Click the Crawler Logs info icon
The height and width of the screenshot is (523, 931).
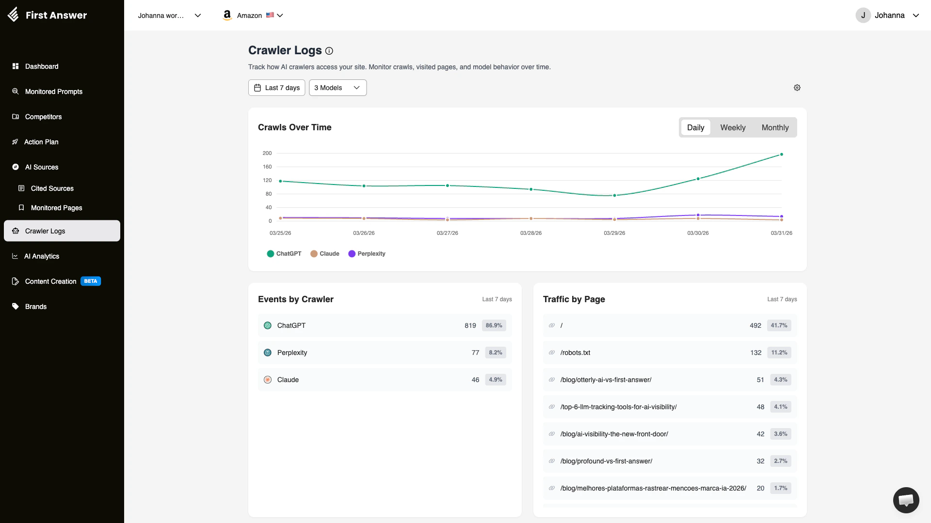(x=329, y=51)
